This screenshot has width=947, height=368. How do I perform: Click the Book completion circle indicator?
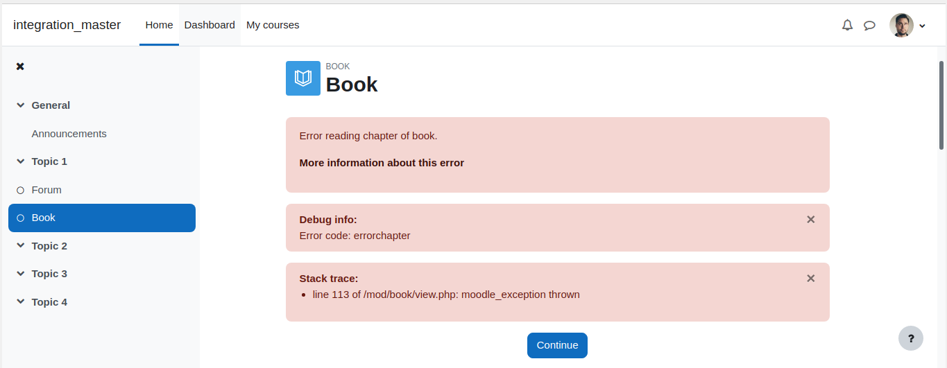point(20,218)
